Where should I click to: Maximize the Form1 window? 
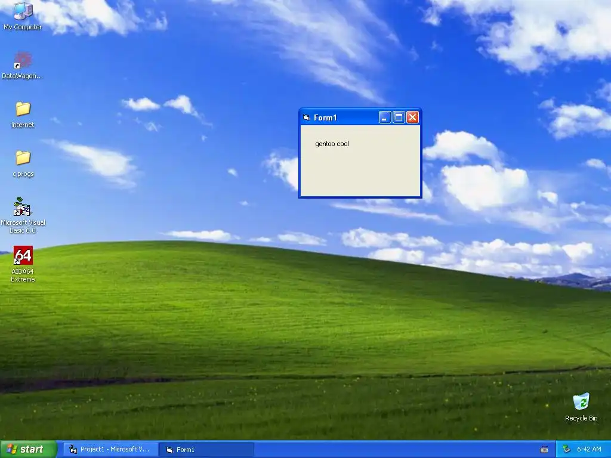(x=399, y=117)
